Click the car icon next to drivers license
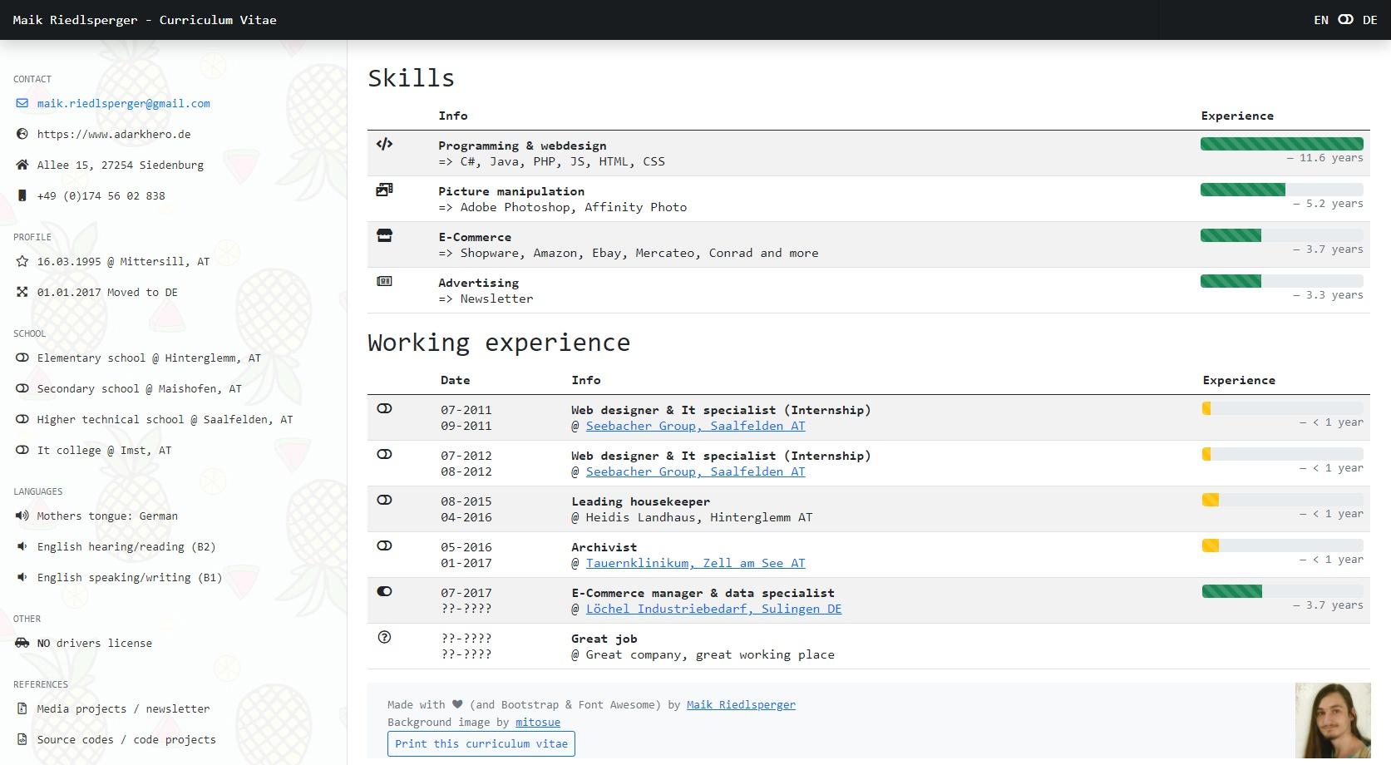 pos(22,643)
